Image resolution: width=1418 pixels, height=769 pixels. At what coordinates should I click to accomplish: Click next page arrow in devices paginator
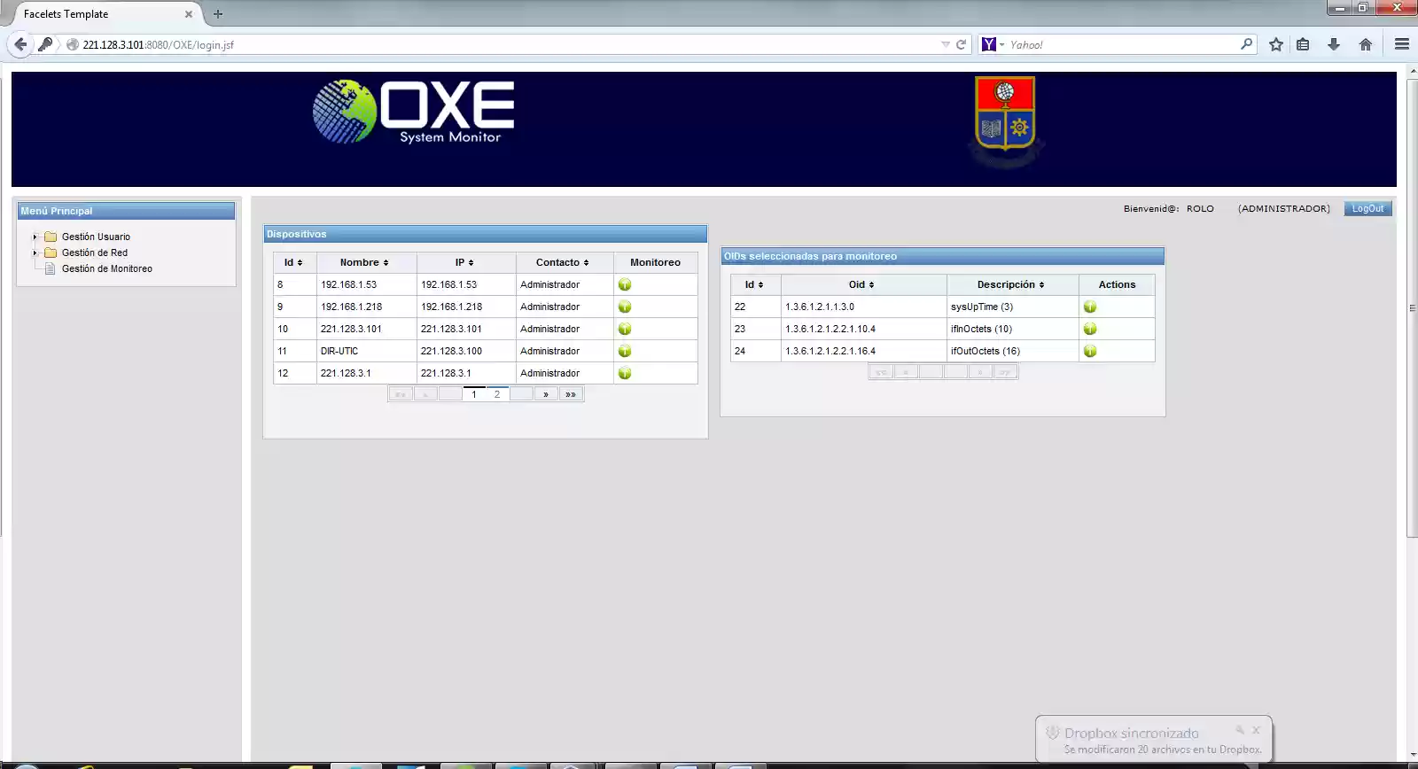coord(546,394)
